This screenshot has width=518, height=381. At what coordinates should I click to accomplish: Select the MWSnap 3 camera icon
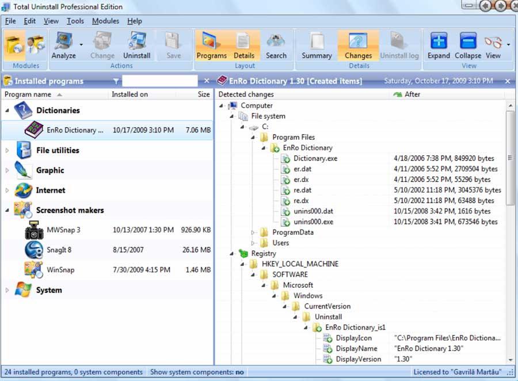point(34,230)
